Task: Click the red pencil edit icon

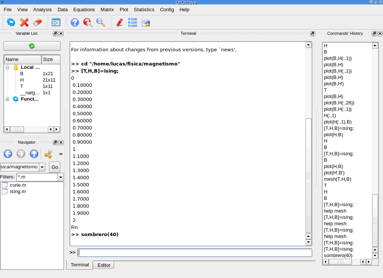Action: [120, 22]
